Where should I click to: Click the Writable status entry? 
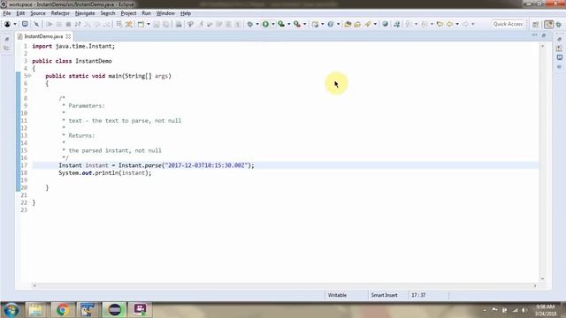[x=337, y=295]
